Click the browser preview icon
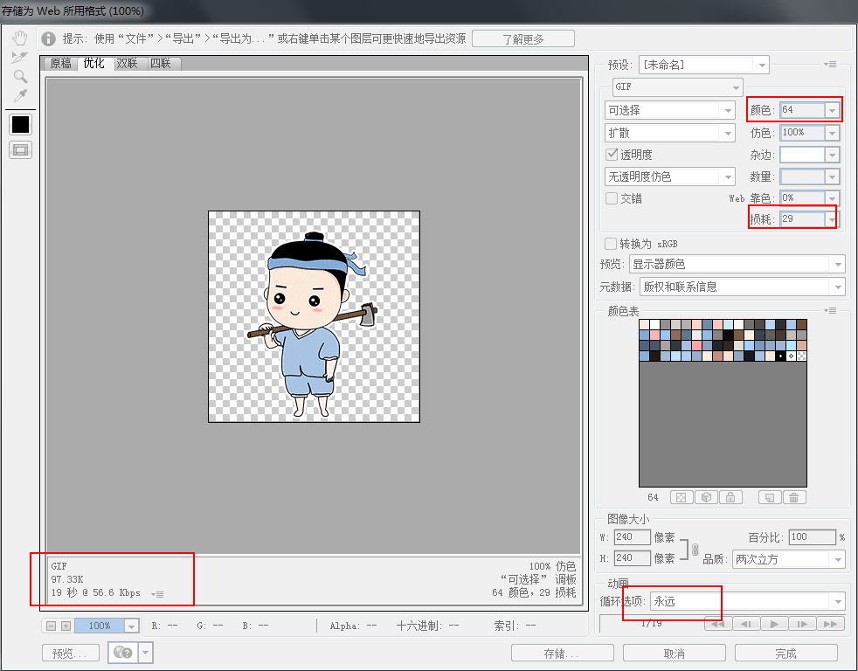This screenshot has width=858, height=671. [123, 653]
